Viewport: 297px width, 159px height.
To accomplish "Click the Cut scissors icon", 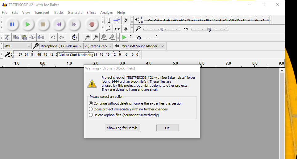I will (7, 38).
